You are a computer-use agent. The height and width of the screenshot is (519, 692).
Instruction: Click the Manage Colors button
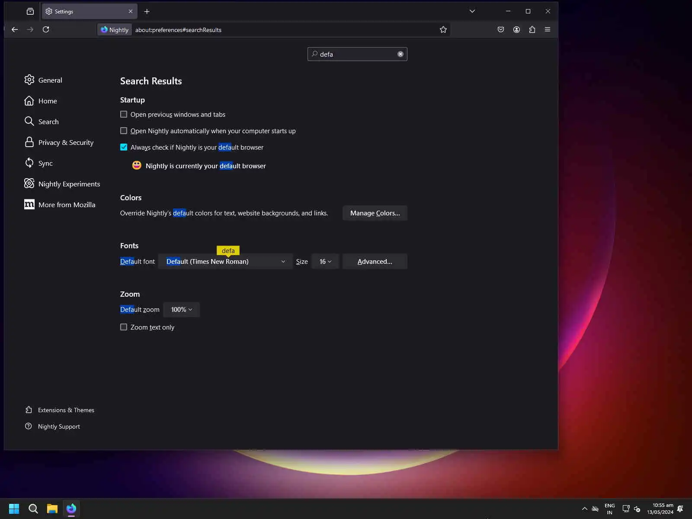click(x=375, y=213)
